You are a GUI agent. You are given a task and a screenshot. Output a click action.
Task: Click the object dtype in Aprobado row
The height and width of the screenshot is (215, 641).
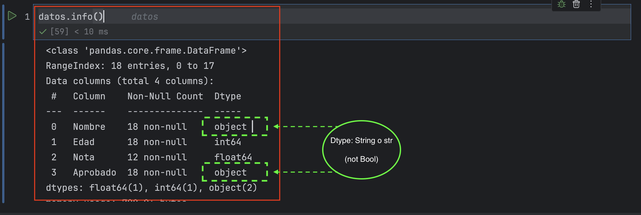[231, 173]
